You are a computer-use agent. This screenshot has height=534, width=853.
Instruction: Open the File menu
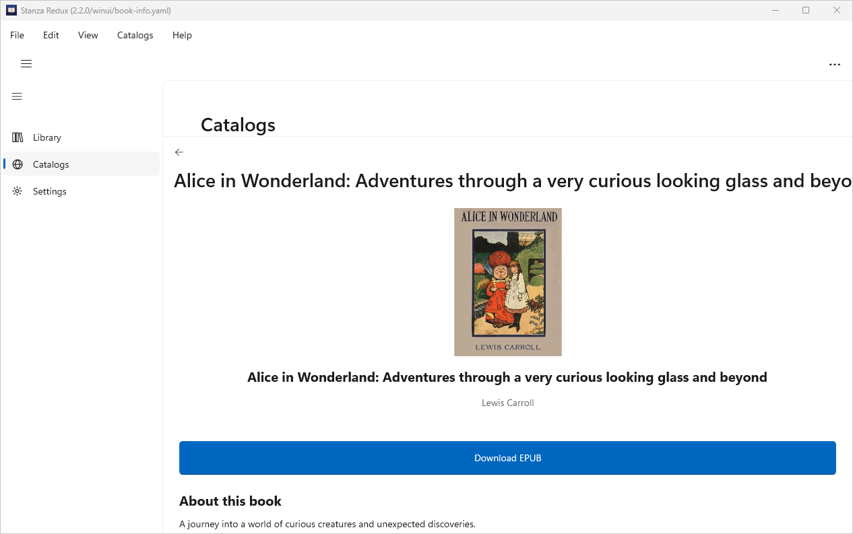pyautogui.click(x=17, y=35)
